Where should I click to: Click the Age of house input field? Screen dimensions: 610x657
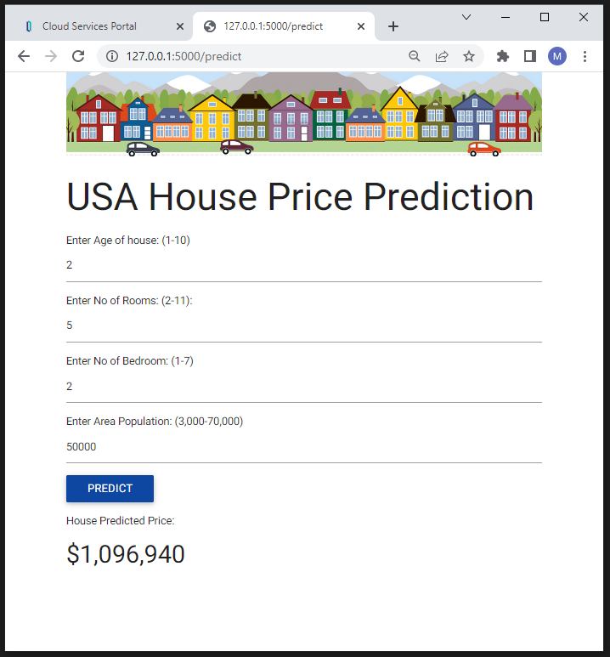pos(303,265)
